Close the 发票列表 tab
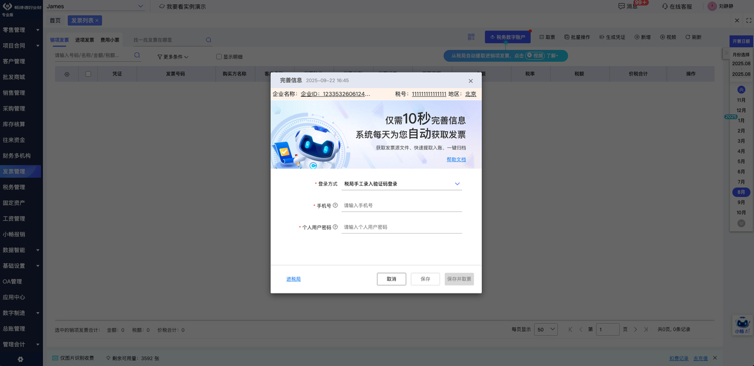Screen dimensions: 754x366 97,21
